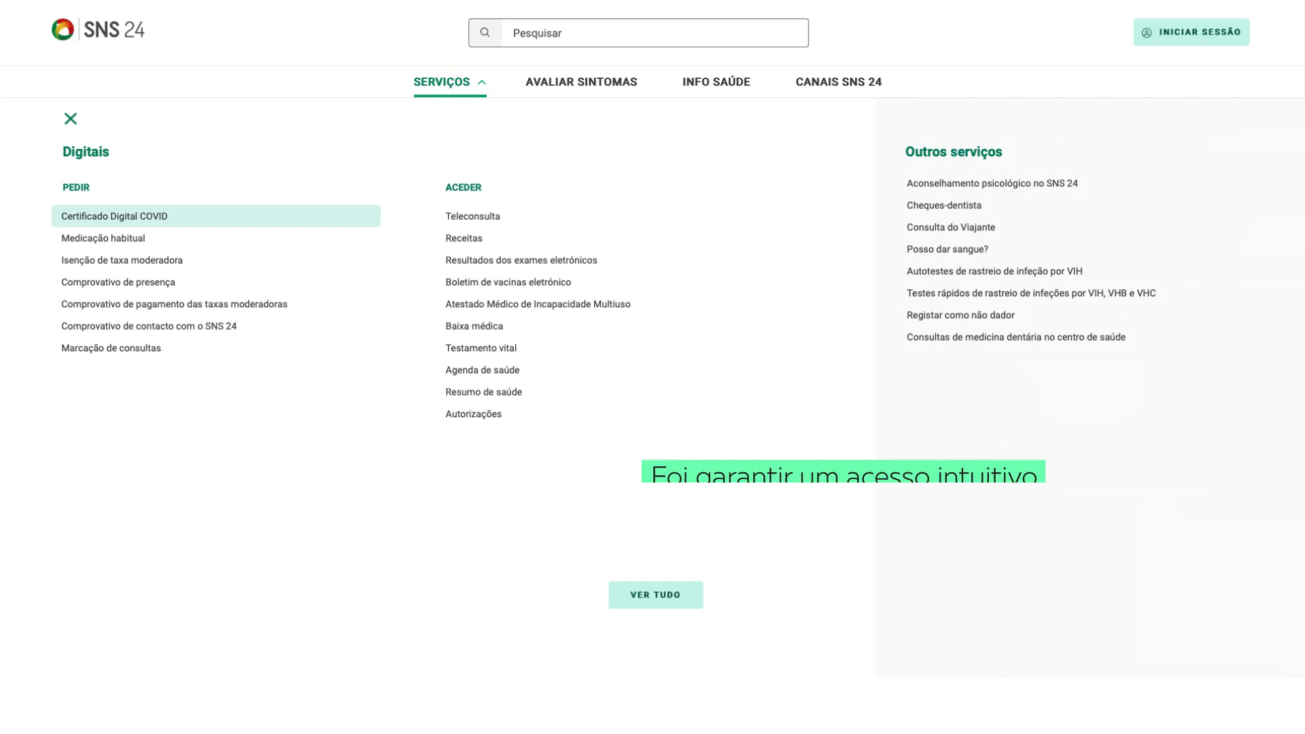Close the services menu with X icon
The image size is (1305, 734).
71,119
